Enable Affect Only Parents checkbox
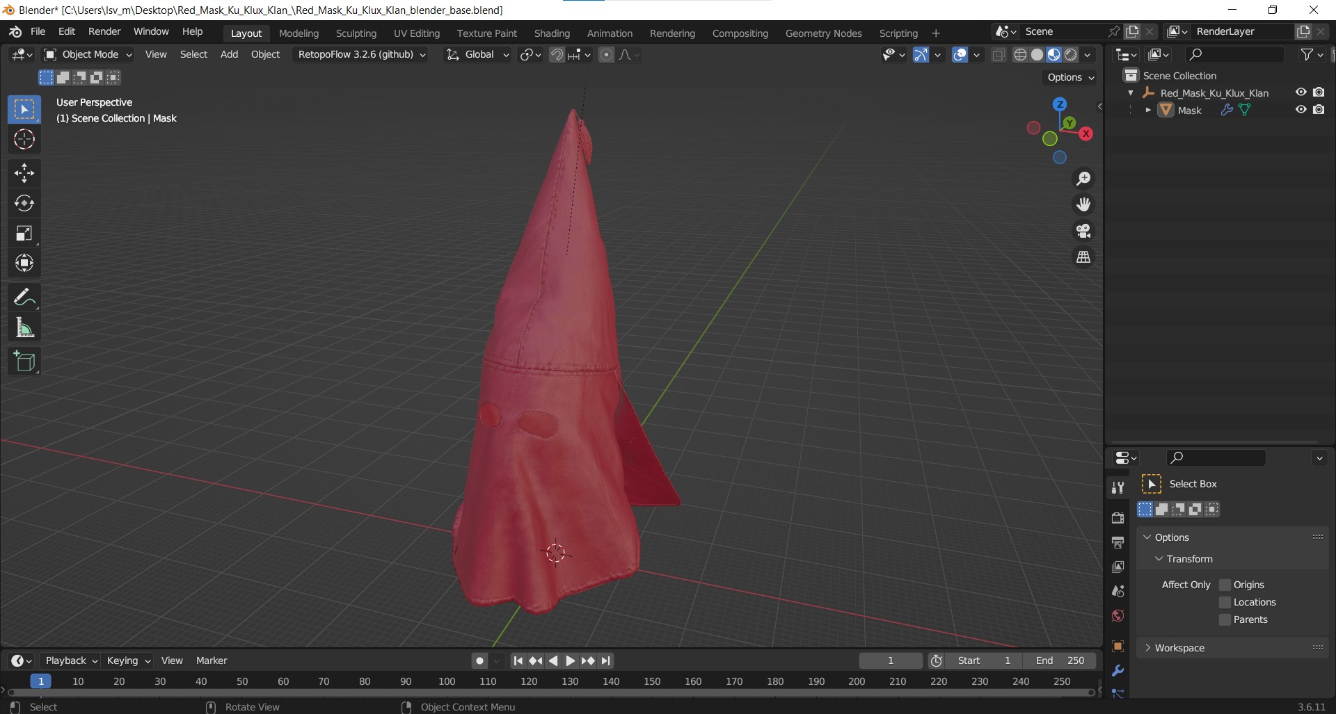 [x=1225, y=619]
